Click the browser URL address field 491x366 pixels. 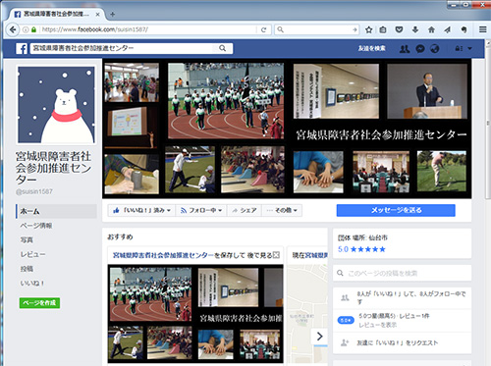click(149, 29)
